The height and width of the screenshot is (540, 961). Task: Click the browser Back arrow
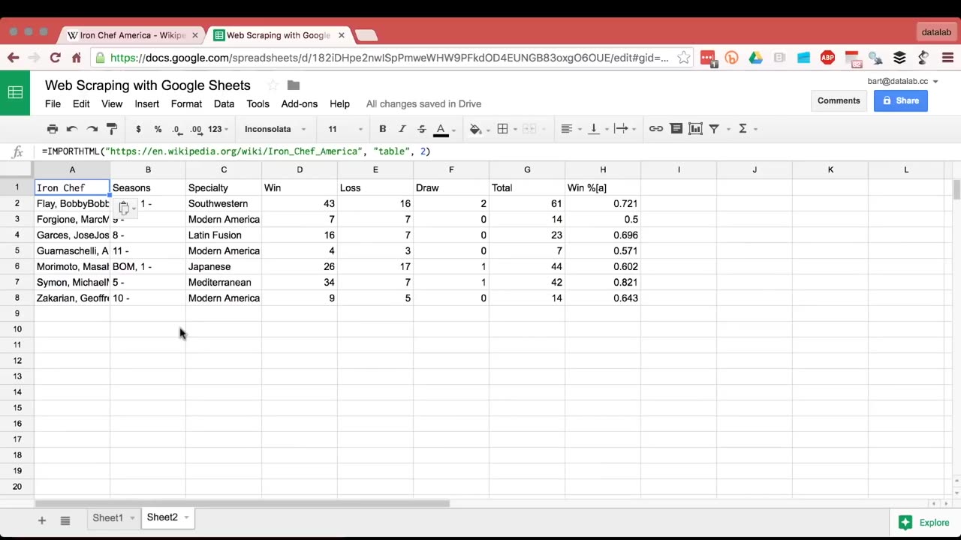point(14,58)
